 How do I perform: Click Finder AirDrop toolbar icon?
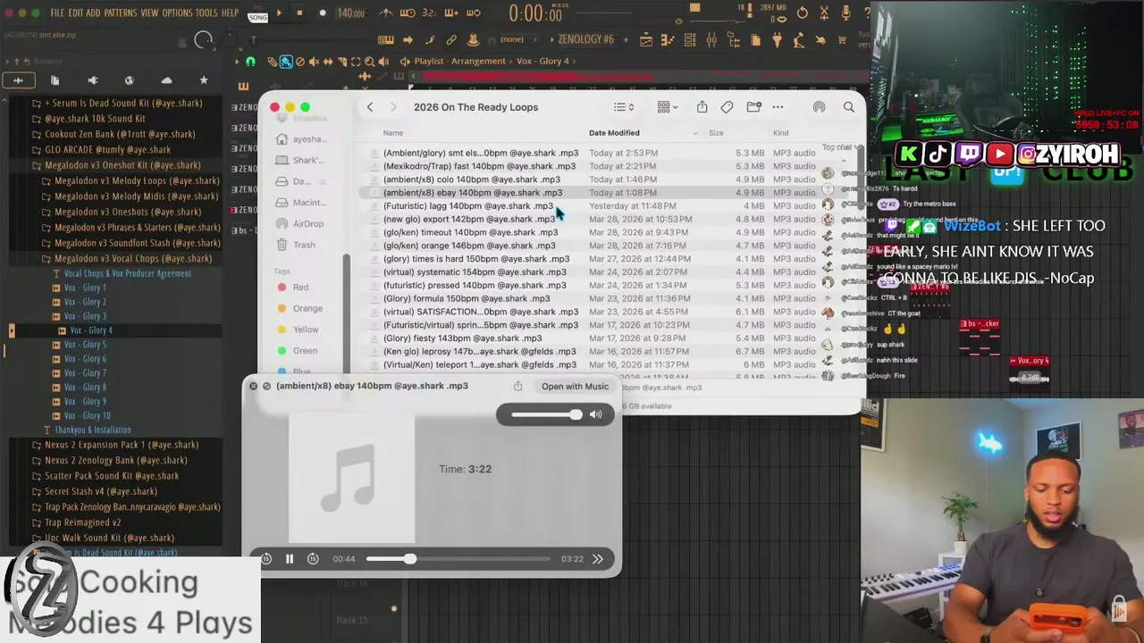point(819,107)
